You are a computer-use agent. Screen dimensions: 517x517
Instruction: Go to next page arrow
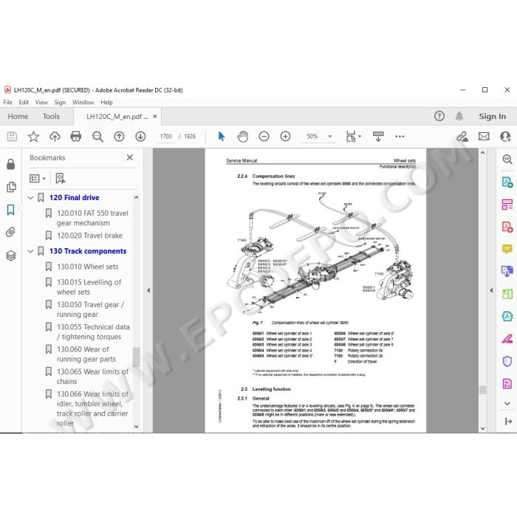click(140, 137)
